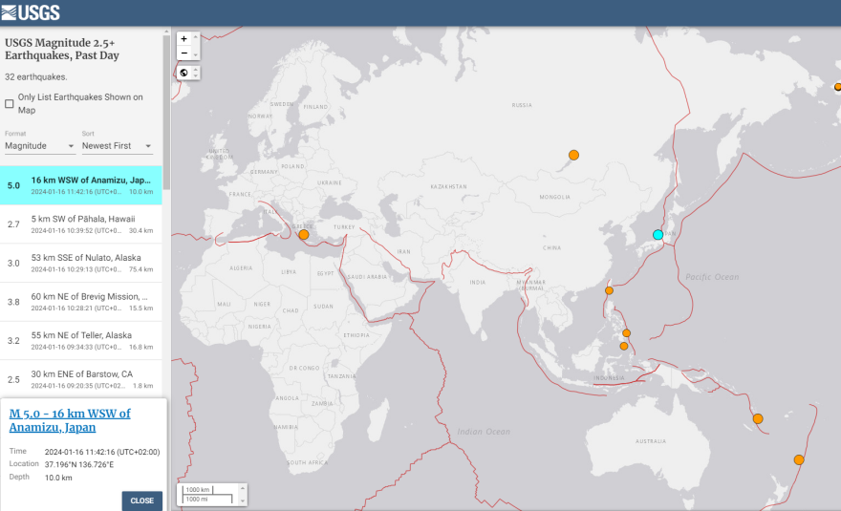
Task: Zoom out on the map
Action: [x=183, y=53]
